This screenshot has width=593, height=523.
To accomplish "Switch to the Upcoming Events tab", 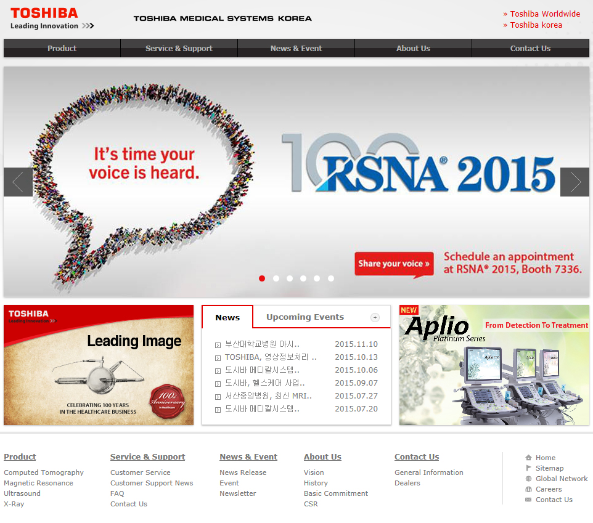I will tap(305, 317).
